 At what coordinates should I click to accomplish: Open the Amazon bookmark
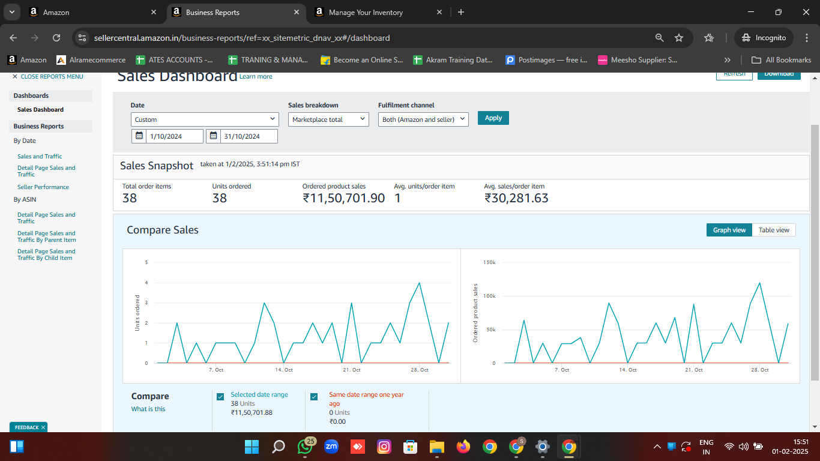pyautogui.click(x=27, y=60)
